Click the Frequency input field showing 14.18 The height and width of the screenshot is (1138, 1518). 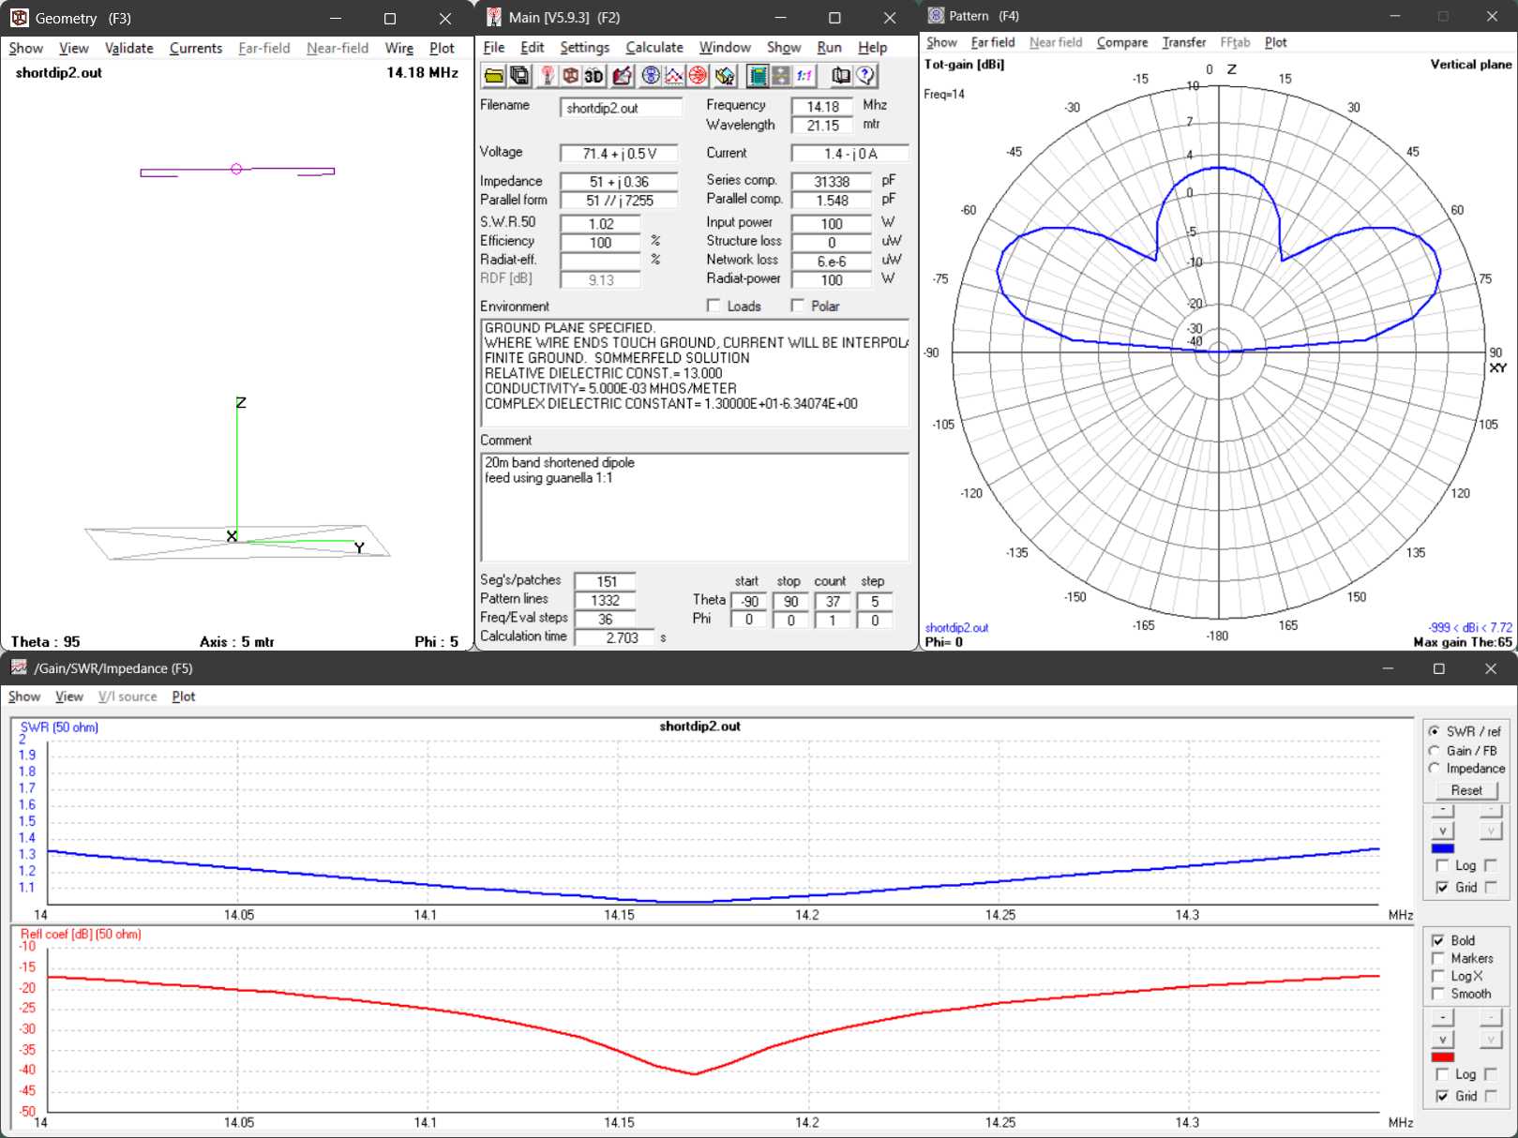(822, 107)
